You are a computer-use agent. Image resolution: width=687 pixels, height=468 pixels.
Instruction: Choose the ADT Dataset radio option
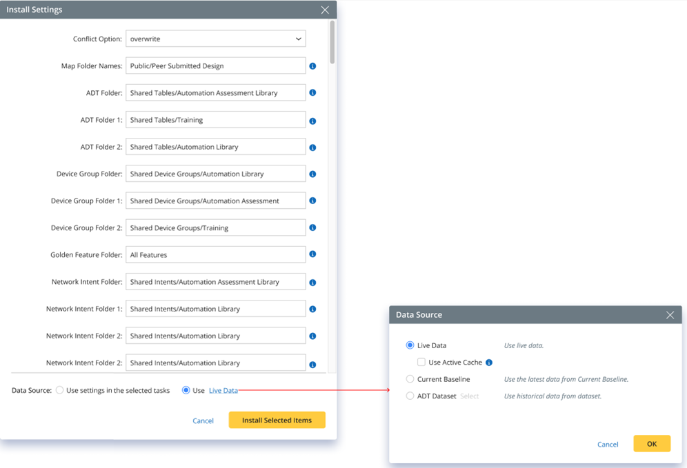tap(410, 396)
